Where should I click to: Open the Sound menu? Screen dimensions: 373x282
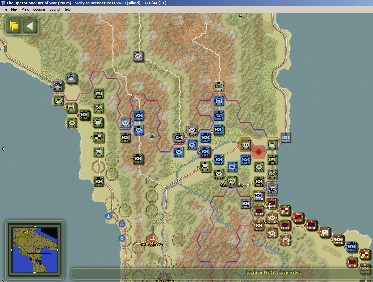click(54, 9)
